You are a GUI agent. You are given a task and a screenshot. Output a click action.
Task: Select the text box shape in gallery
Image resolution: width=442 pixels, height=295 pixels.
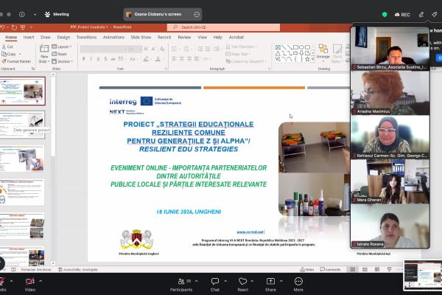[x=278, y=47]
